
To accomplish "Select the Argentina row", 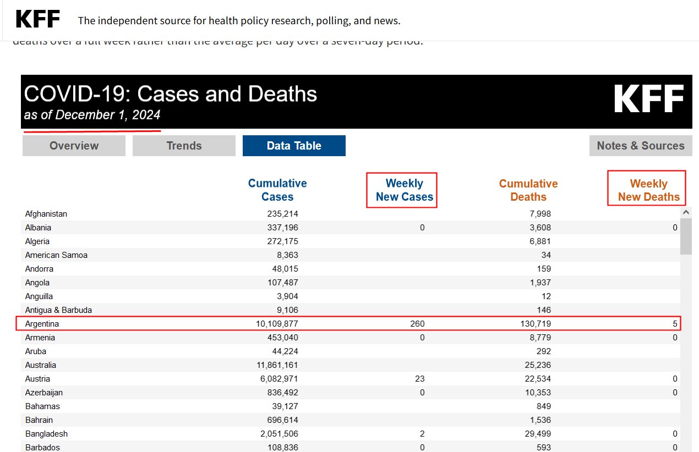I will point(42,324).
